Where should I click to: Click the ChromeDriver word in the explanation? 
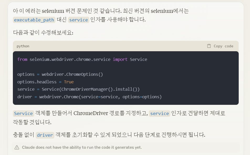coord(91,113)
